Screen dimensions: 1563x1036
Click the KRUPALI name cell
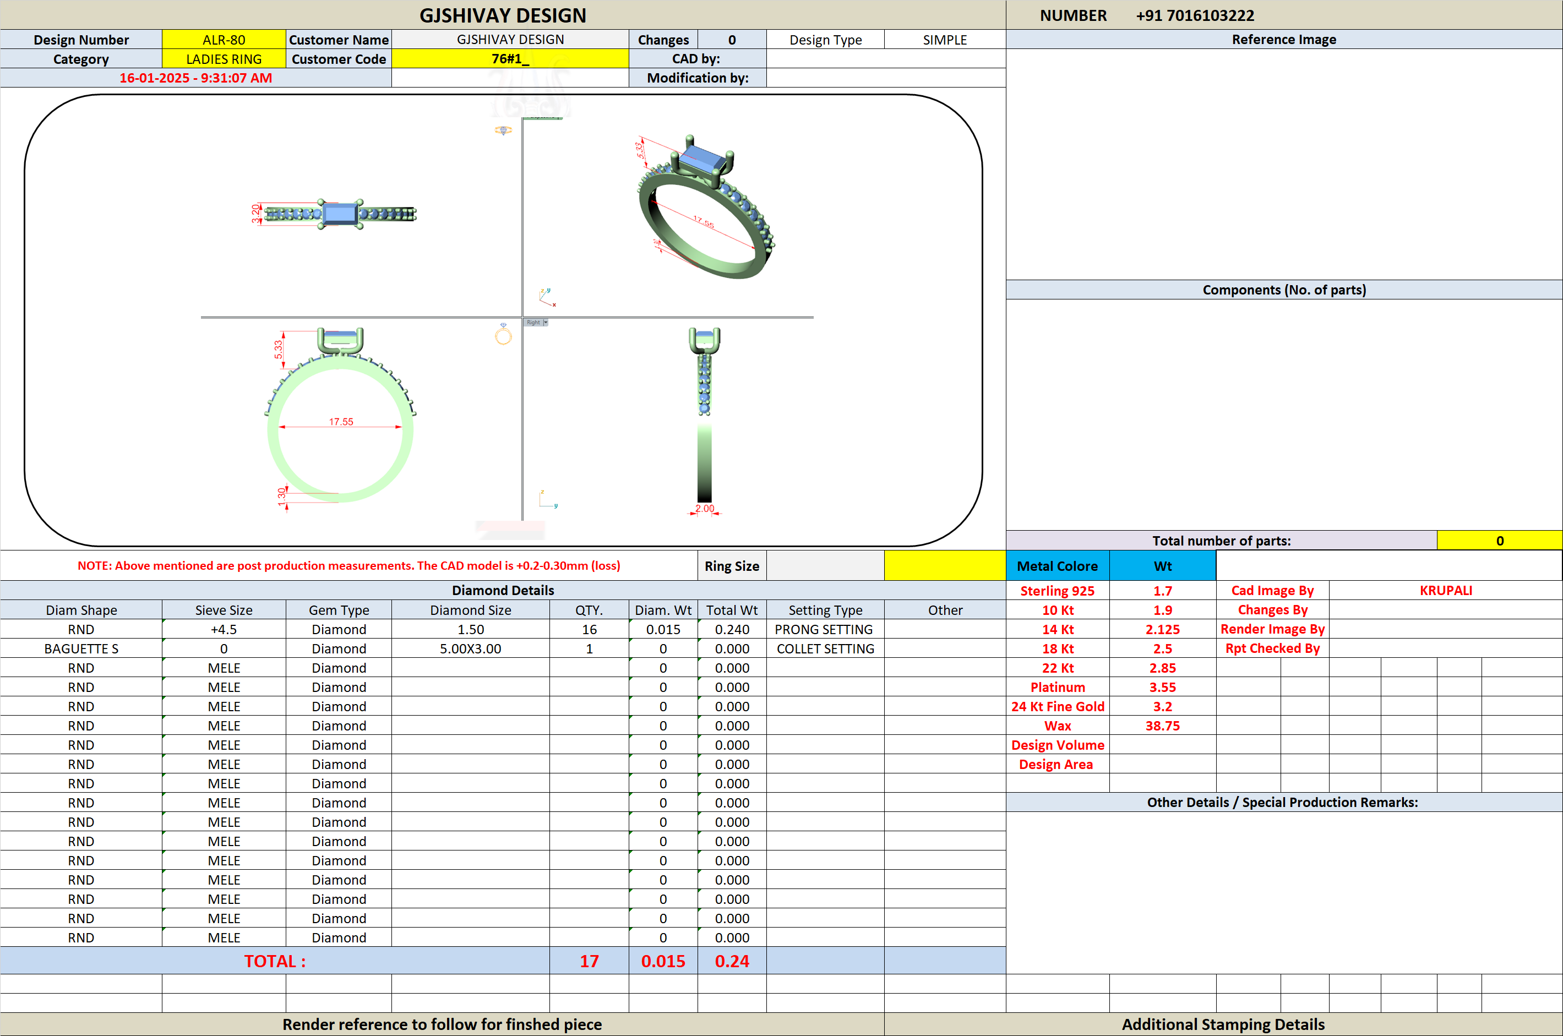1445,590
